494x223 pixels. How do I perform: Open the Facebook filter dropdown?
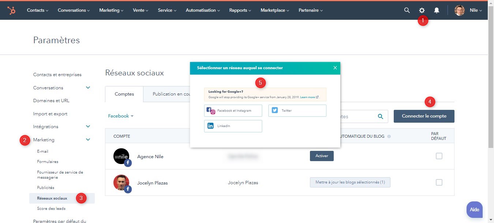tap(121, 116)
